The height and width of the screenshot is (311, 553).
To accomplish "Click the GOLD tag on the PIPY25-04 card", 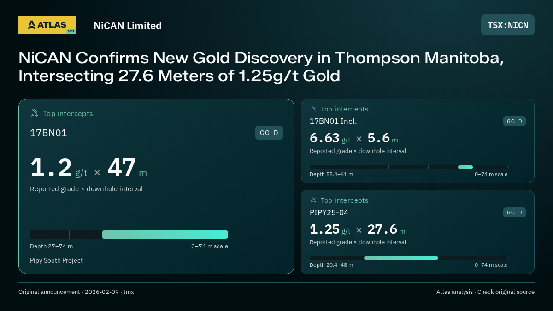I will (514, 212).
